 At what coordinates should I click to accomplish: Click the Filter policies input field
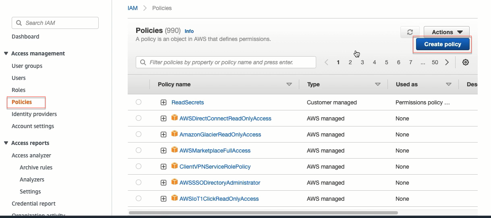pyautogui.click(x=226, y=62)
